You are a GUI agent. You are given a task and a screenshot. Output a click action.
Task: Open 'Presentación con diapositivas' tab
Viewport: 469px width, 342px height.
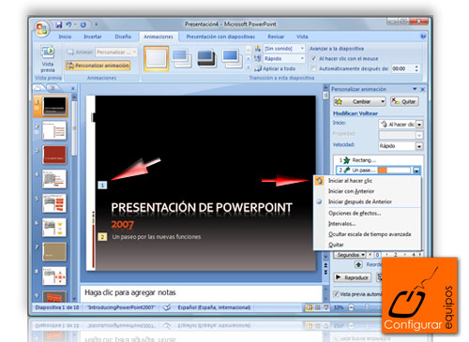[x=220, y=37]
